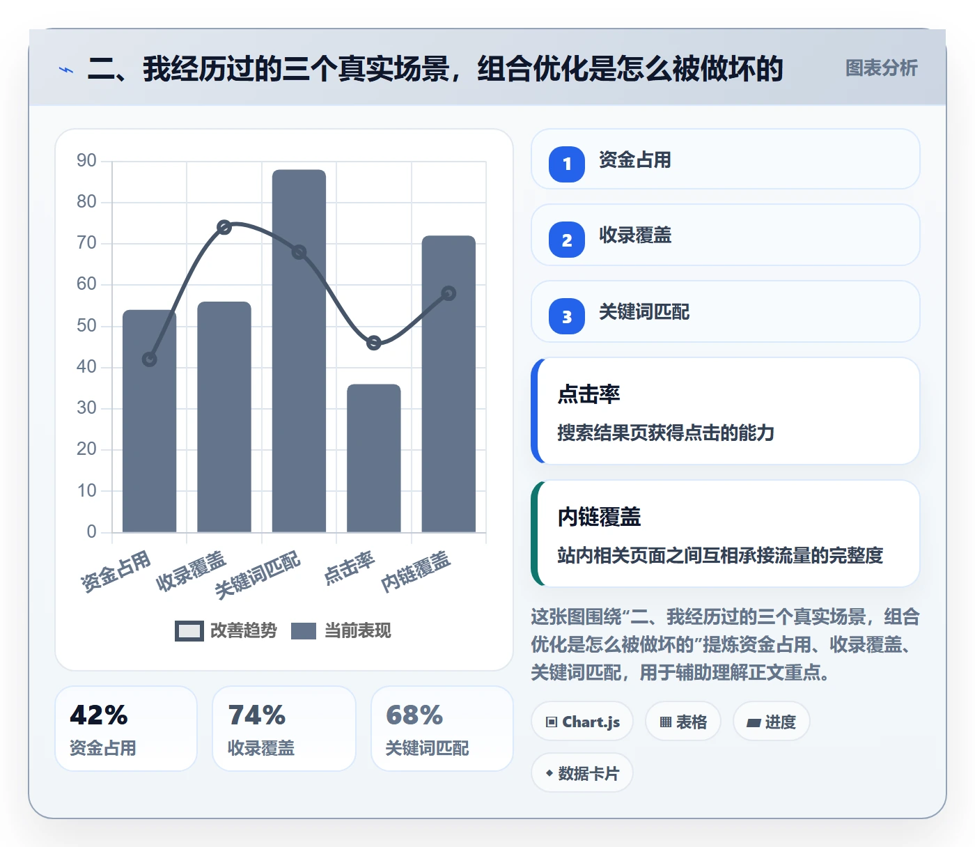Screen dimensions: 975x847
Task: Click trend line point at 58
Action: click(x=448, y=293)
